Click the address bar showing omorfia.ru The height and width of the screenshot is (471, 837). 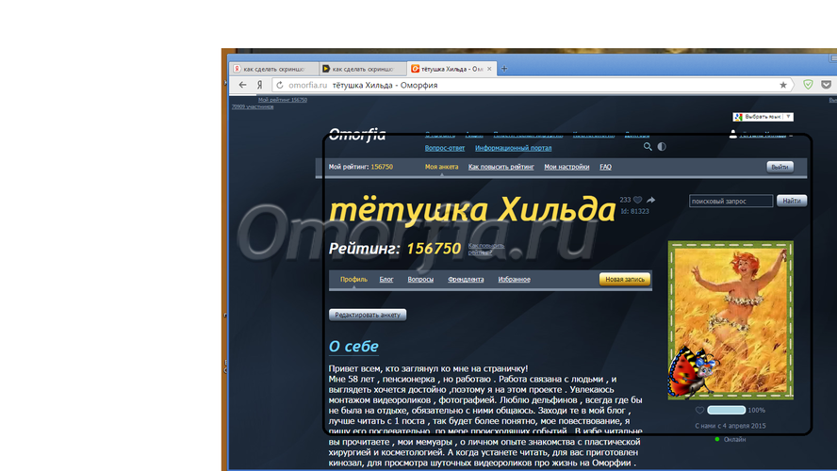click(x=531, y=85)
